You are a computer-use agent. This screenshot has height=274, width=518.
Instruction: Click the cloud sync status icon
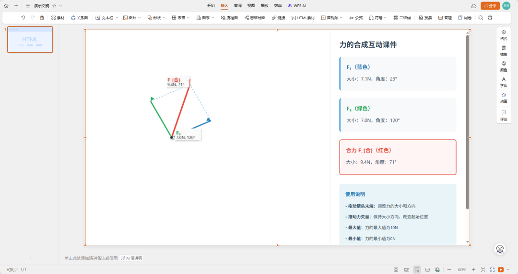tap(474, 6)
